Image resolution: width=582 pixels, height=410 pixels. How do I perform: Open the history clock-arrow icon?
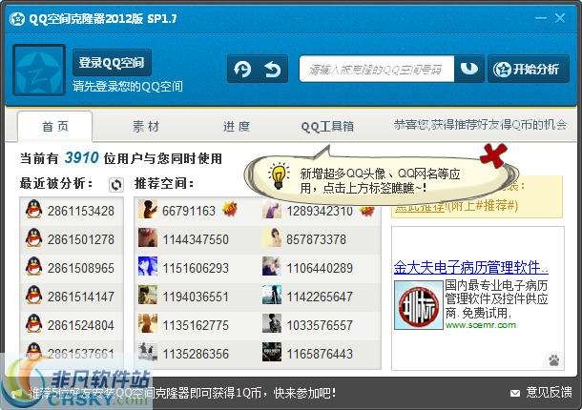(242, 69)
